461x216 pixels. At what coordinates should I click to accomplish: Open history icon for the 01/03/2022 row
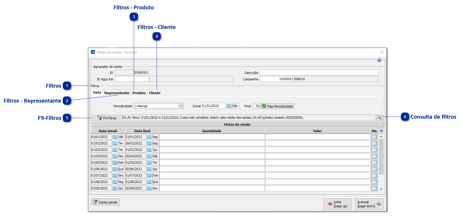point(374,150)
